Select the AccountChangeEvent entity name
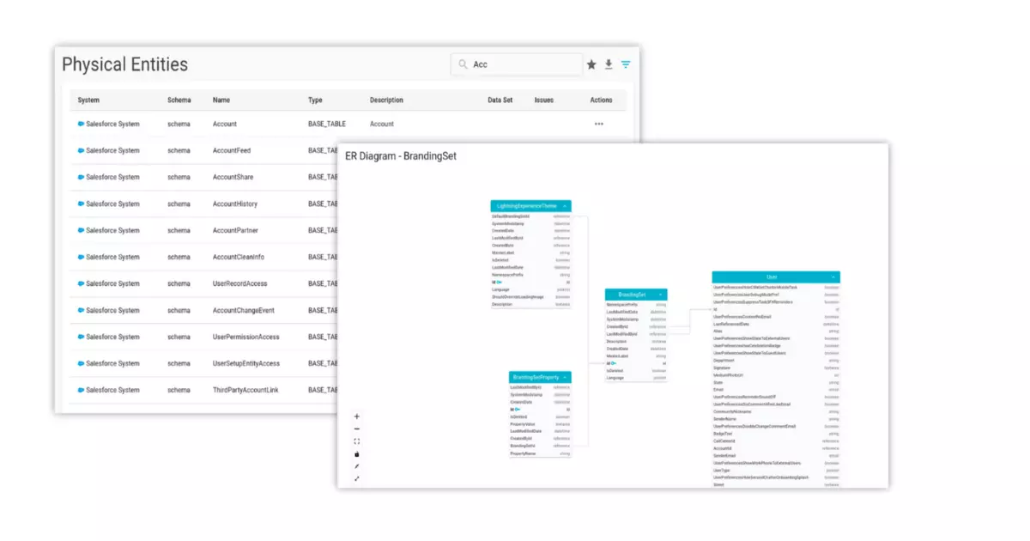The image size is (1030, 541). pyautogui.click(x=243, y=310)
